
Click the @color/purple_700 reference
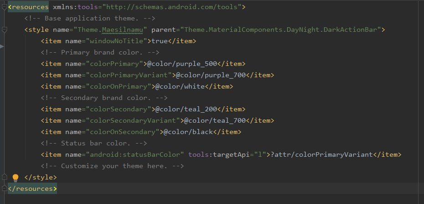tap(211, 75)
